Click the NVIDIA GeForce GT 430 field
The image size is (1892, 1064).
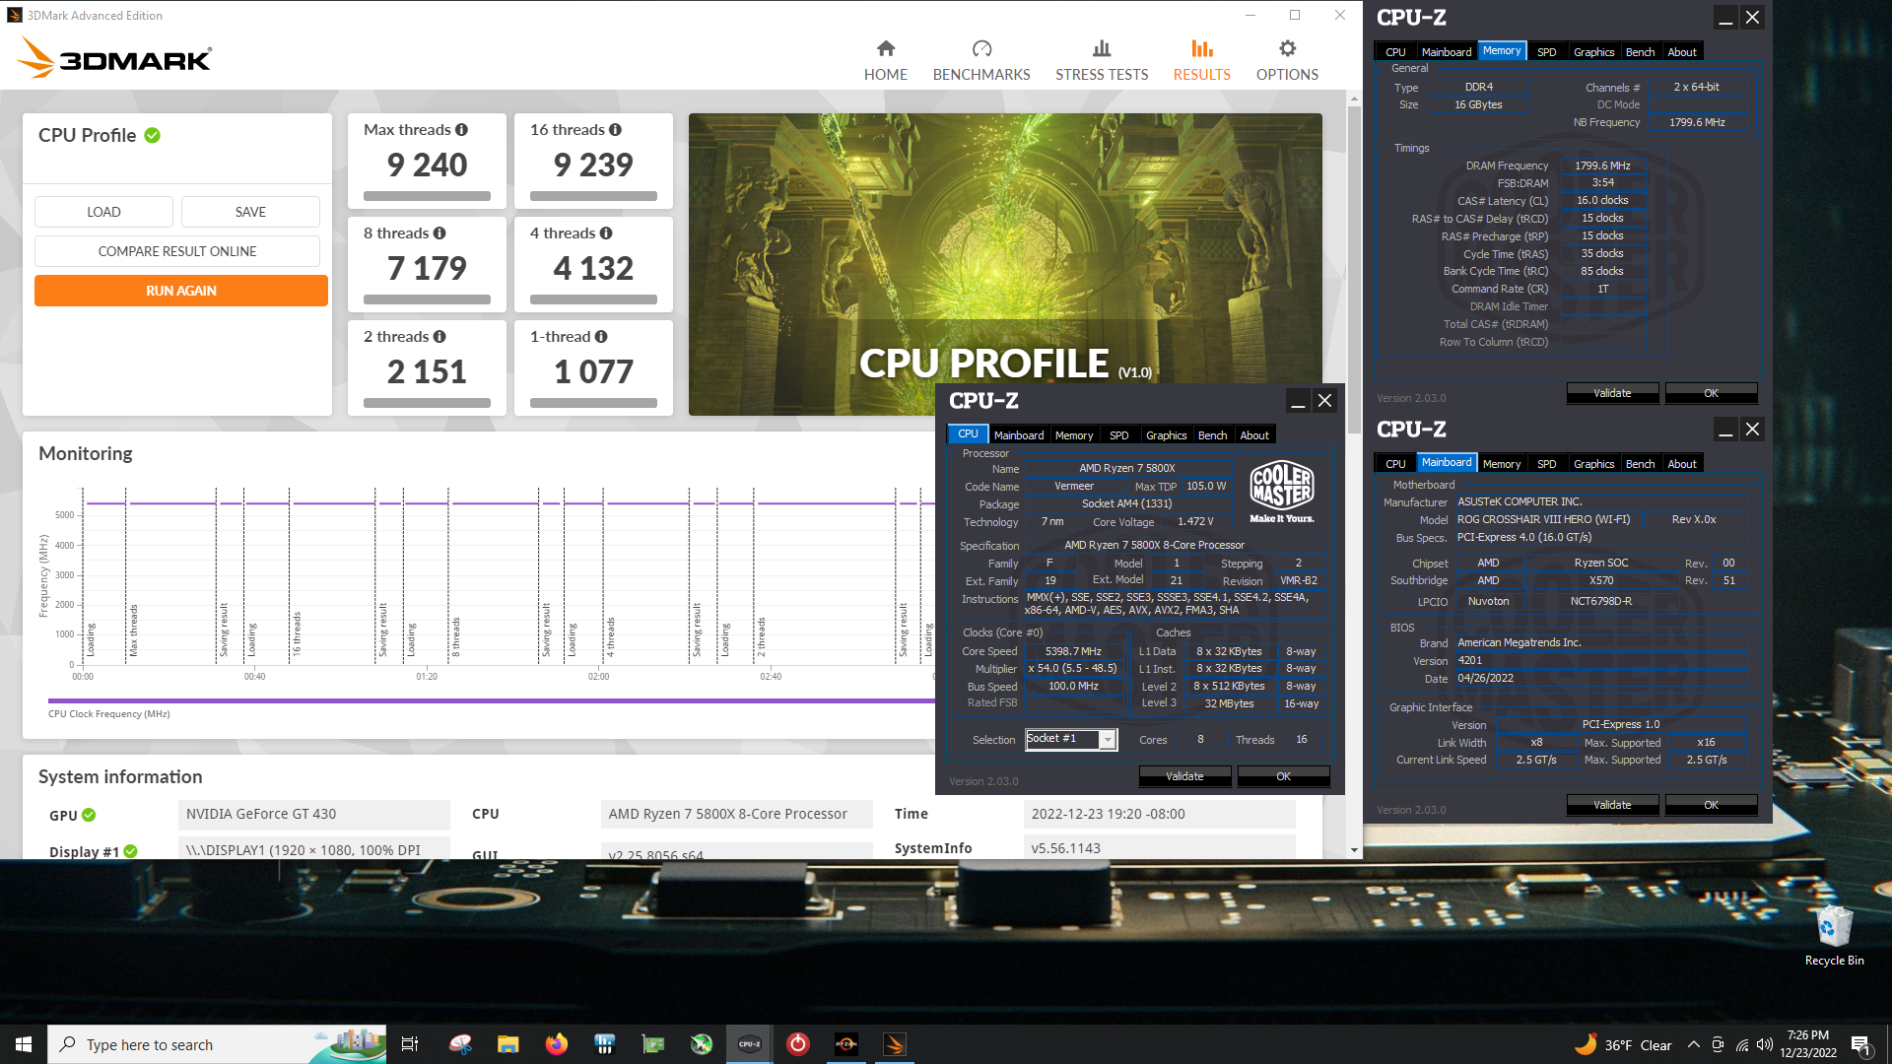click(314, 814)
